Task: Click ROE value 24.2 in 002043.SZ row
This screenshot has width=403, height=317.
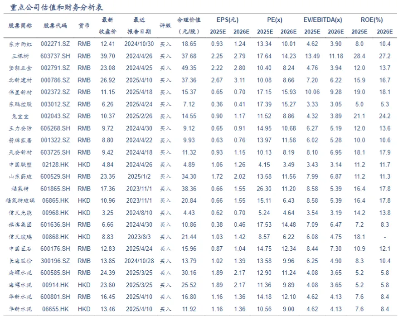Action: pos(385,116)
